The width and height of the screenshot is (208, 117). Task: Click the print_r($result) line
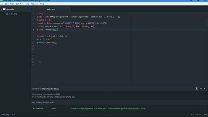(x=47, y=43)
